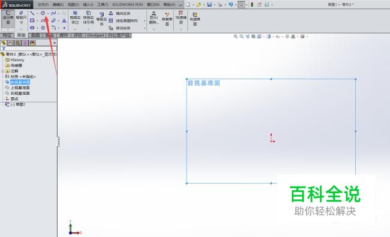Click the Exit Sketch (退出草图) button
This screenshot has height=237, width=390.
coord(8,19)
